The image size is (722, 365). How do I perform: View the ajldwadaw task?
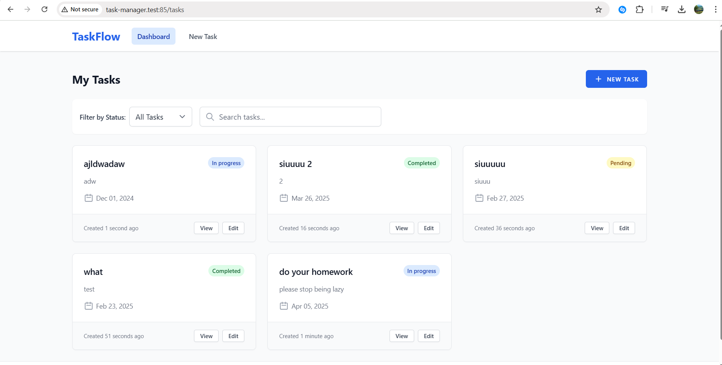pos(207,228)
